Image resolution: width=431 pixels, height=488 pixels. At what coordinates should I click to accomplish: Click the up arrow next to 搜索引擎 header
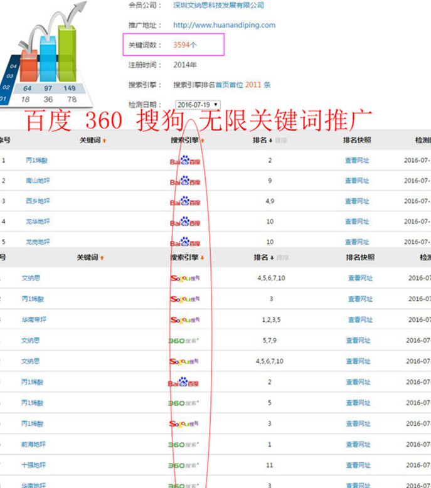pyautogui.click(x=203, y=141)
